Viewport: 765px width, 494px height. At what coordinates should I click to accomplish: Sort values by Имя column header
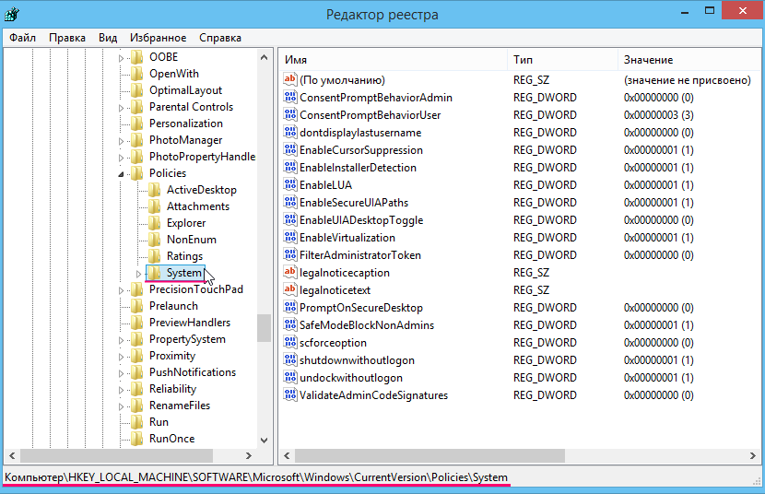(x=394, y=60)
